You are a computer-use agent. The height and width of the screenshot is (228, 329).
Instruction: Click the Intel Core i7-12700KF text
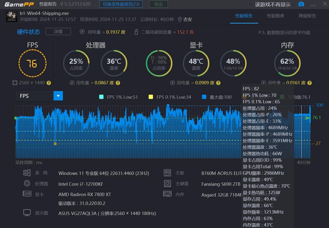click(81, 184)
